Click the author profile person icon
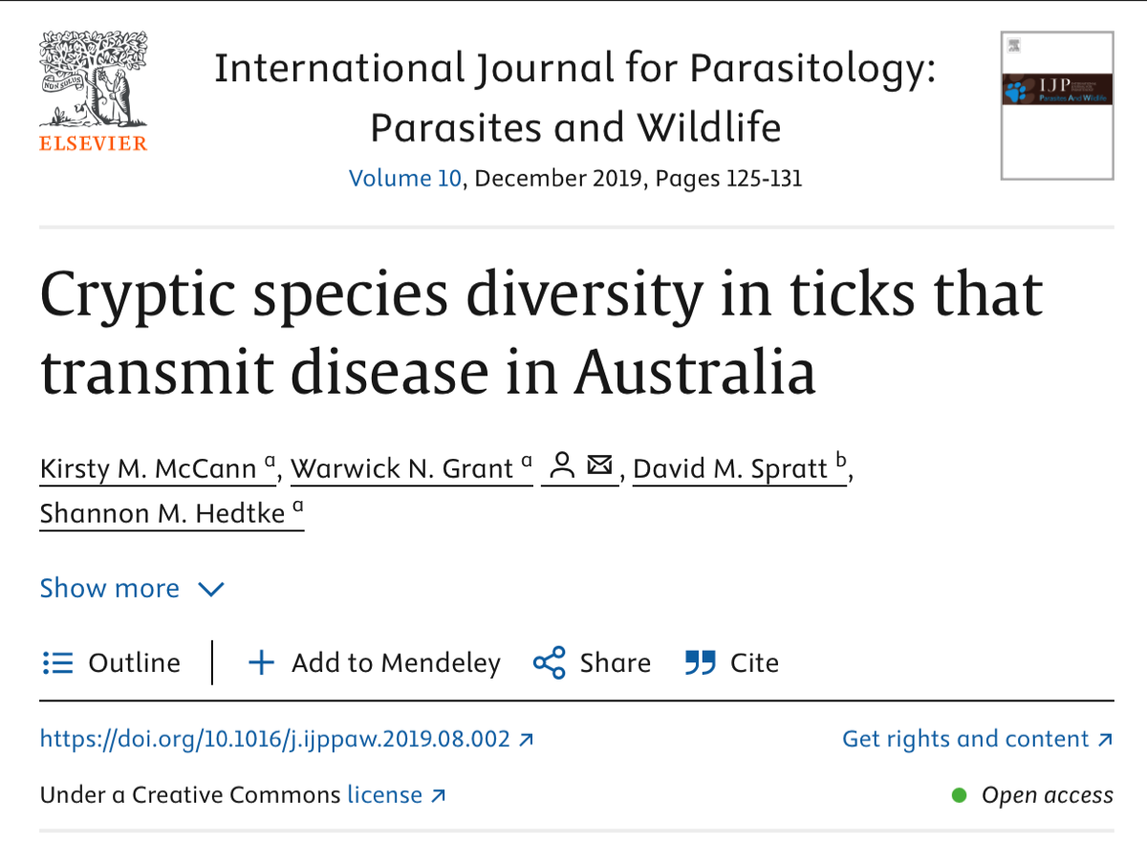This screenshot has width=1147, height=843. coord(564,466)
